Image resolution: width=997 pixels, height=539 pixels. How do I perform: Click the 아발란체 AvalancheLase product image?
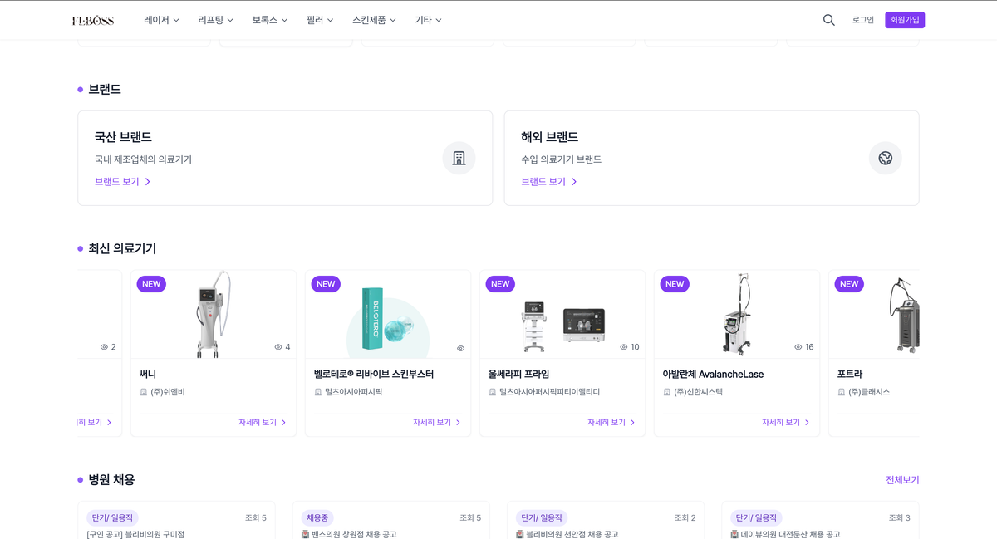[x=735, y=314]
